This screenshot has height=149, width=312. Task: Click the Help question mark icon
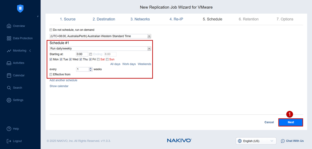click(x=9, y=129)
